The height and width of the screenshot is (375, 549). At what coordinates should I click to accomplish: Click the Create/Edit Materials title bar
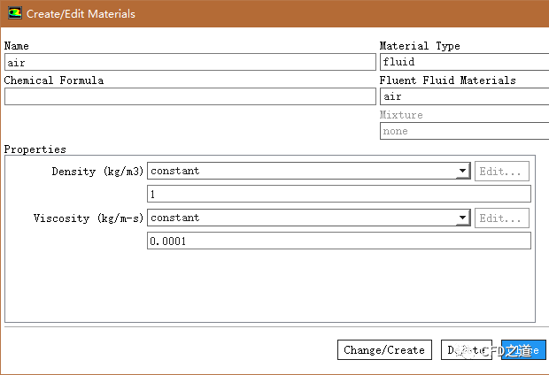tap(266, 14)
